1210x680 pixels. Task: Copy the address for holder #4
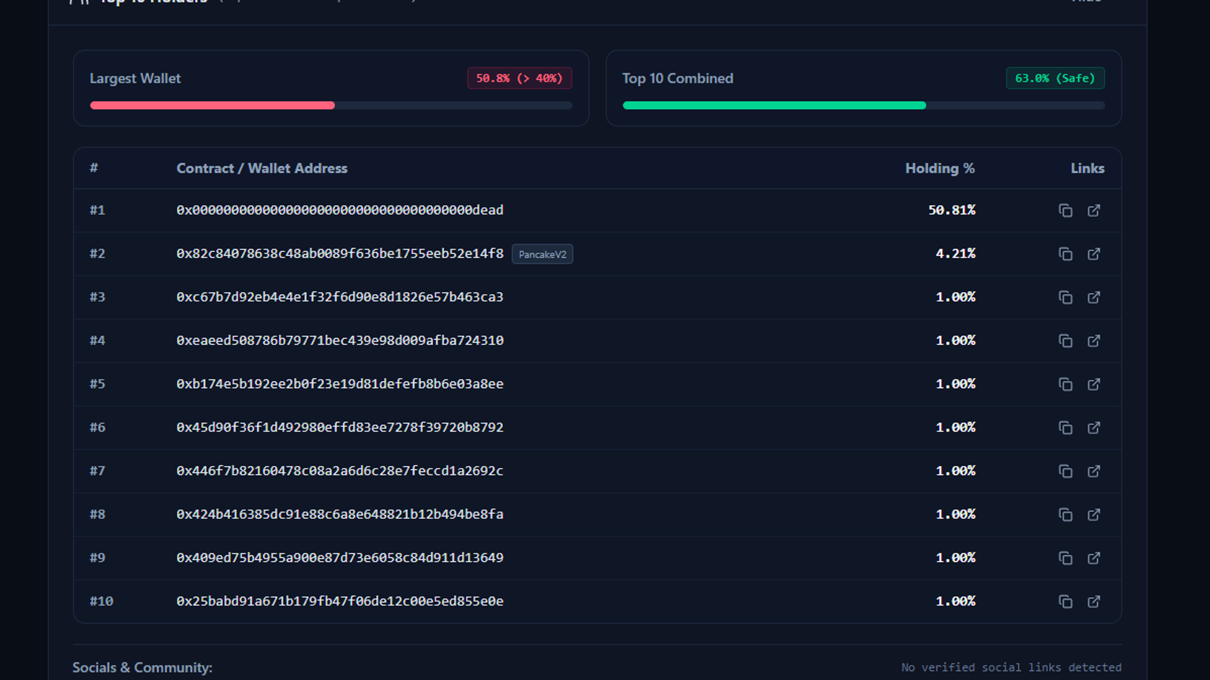pos(1065,341)
